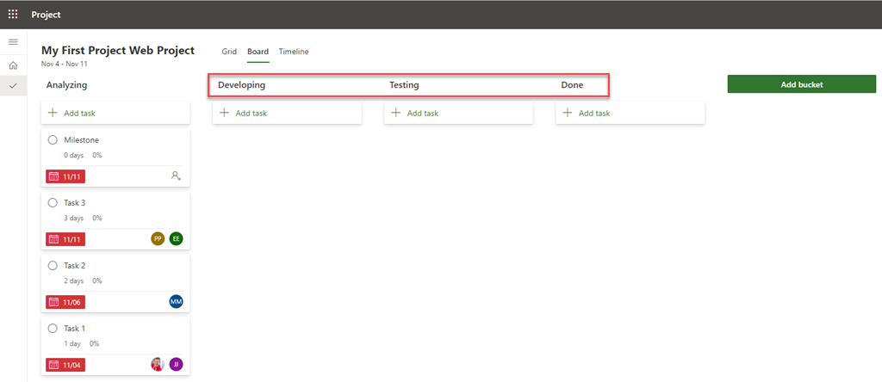Click the MM avatar on Task 2

176,301
